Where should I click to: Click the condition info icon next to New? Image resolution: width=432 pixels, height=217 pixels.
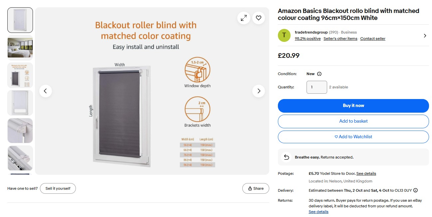(320, 74)
